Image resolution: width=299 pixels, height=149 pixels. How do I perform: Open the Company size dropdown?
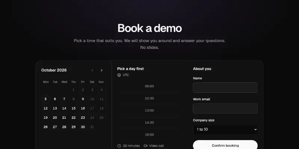point(225,129)
